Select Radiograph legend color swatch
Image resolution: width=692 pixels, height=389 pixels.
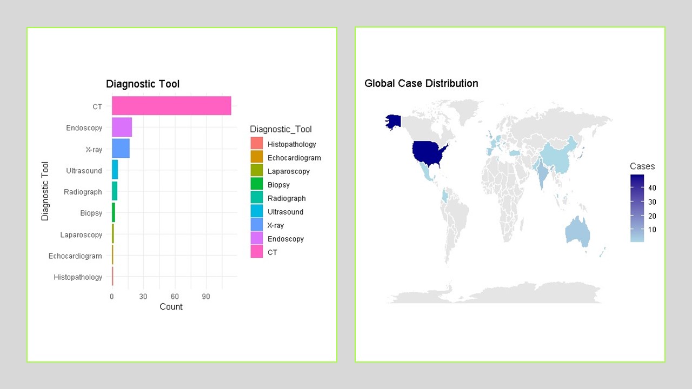257,198
